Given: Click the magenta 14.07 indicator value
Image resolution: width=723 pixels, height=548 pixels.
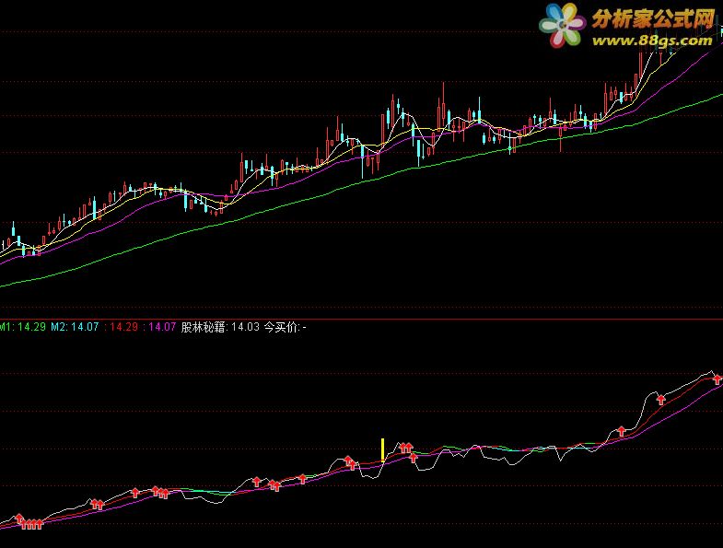Looking at the screenshot, I should (160, 327).
